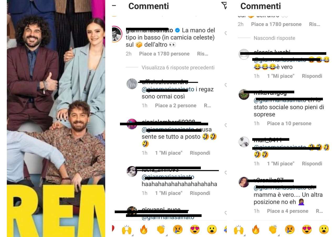Tap Rispondi under the haahahaha comment
The height and width of the screenshot is (237, 336).
(200, 193)
